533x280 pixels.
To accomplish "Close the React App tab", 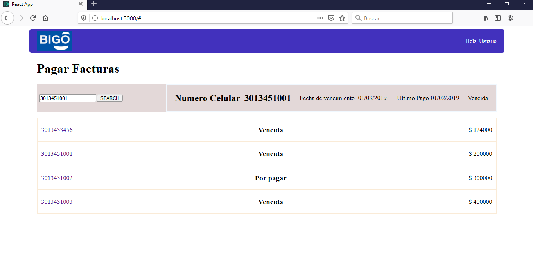I will (81, 4).
